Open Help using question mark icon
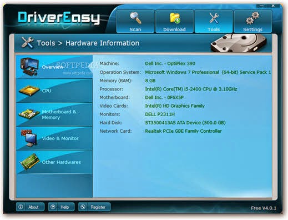Image resolution: width=288 pixels, height=220 pixels. 53,207
